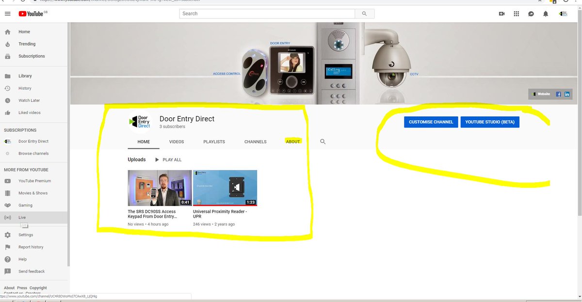Viewport: 582px width, 302px height.
Task: Switch to the VIDEOS tab
Action: (x=177, y=142)
